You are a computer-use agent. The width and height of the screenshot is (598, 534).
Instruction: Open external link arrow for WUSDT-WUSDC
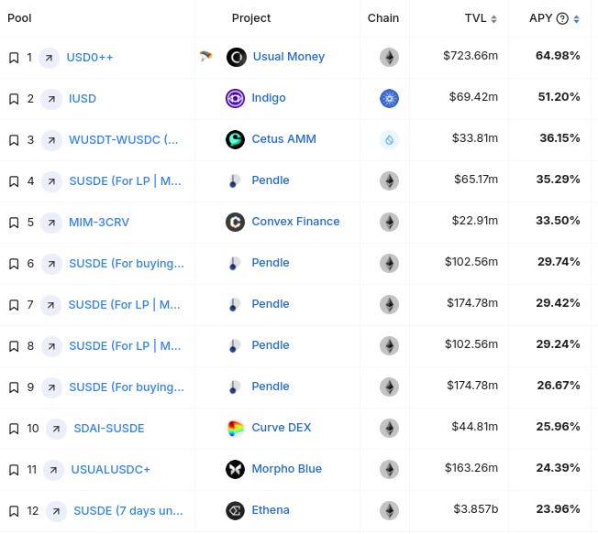(51, 140)
